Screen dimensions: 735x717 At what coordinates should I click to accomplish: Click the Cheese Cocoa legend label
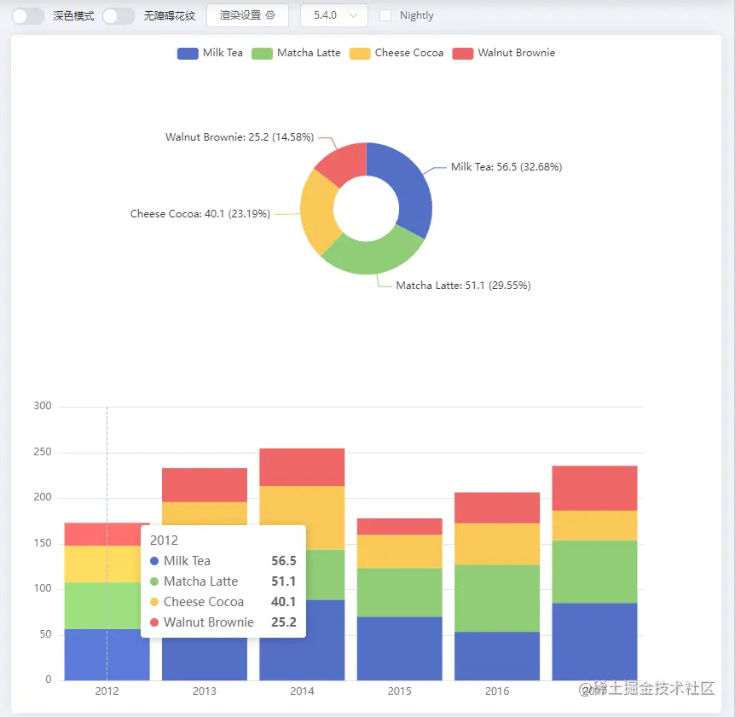(x=409, y=53)
